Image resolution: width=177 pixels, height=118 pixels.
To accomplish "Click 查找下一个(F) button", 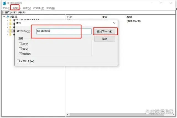I will tap(105, 31).
